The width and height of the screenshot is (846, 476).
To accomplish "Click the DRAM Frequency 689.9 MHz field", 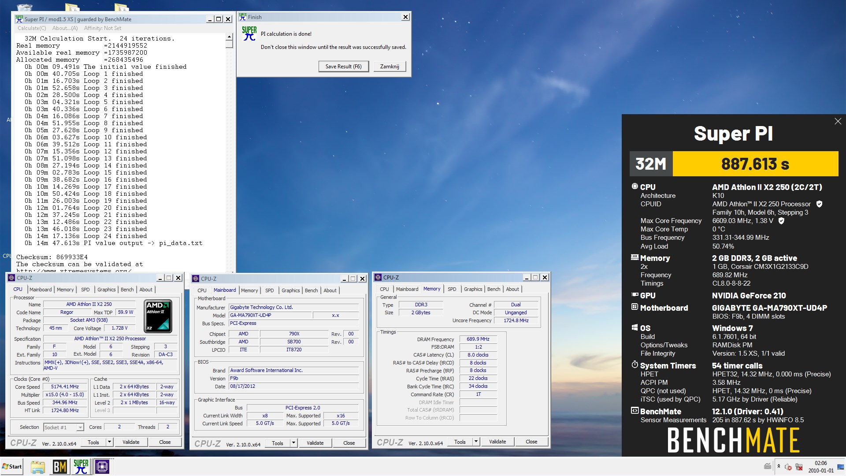I will click(478, 339).
